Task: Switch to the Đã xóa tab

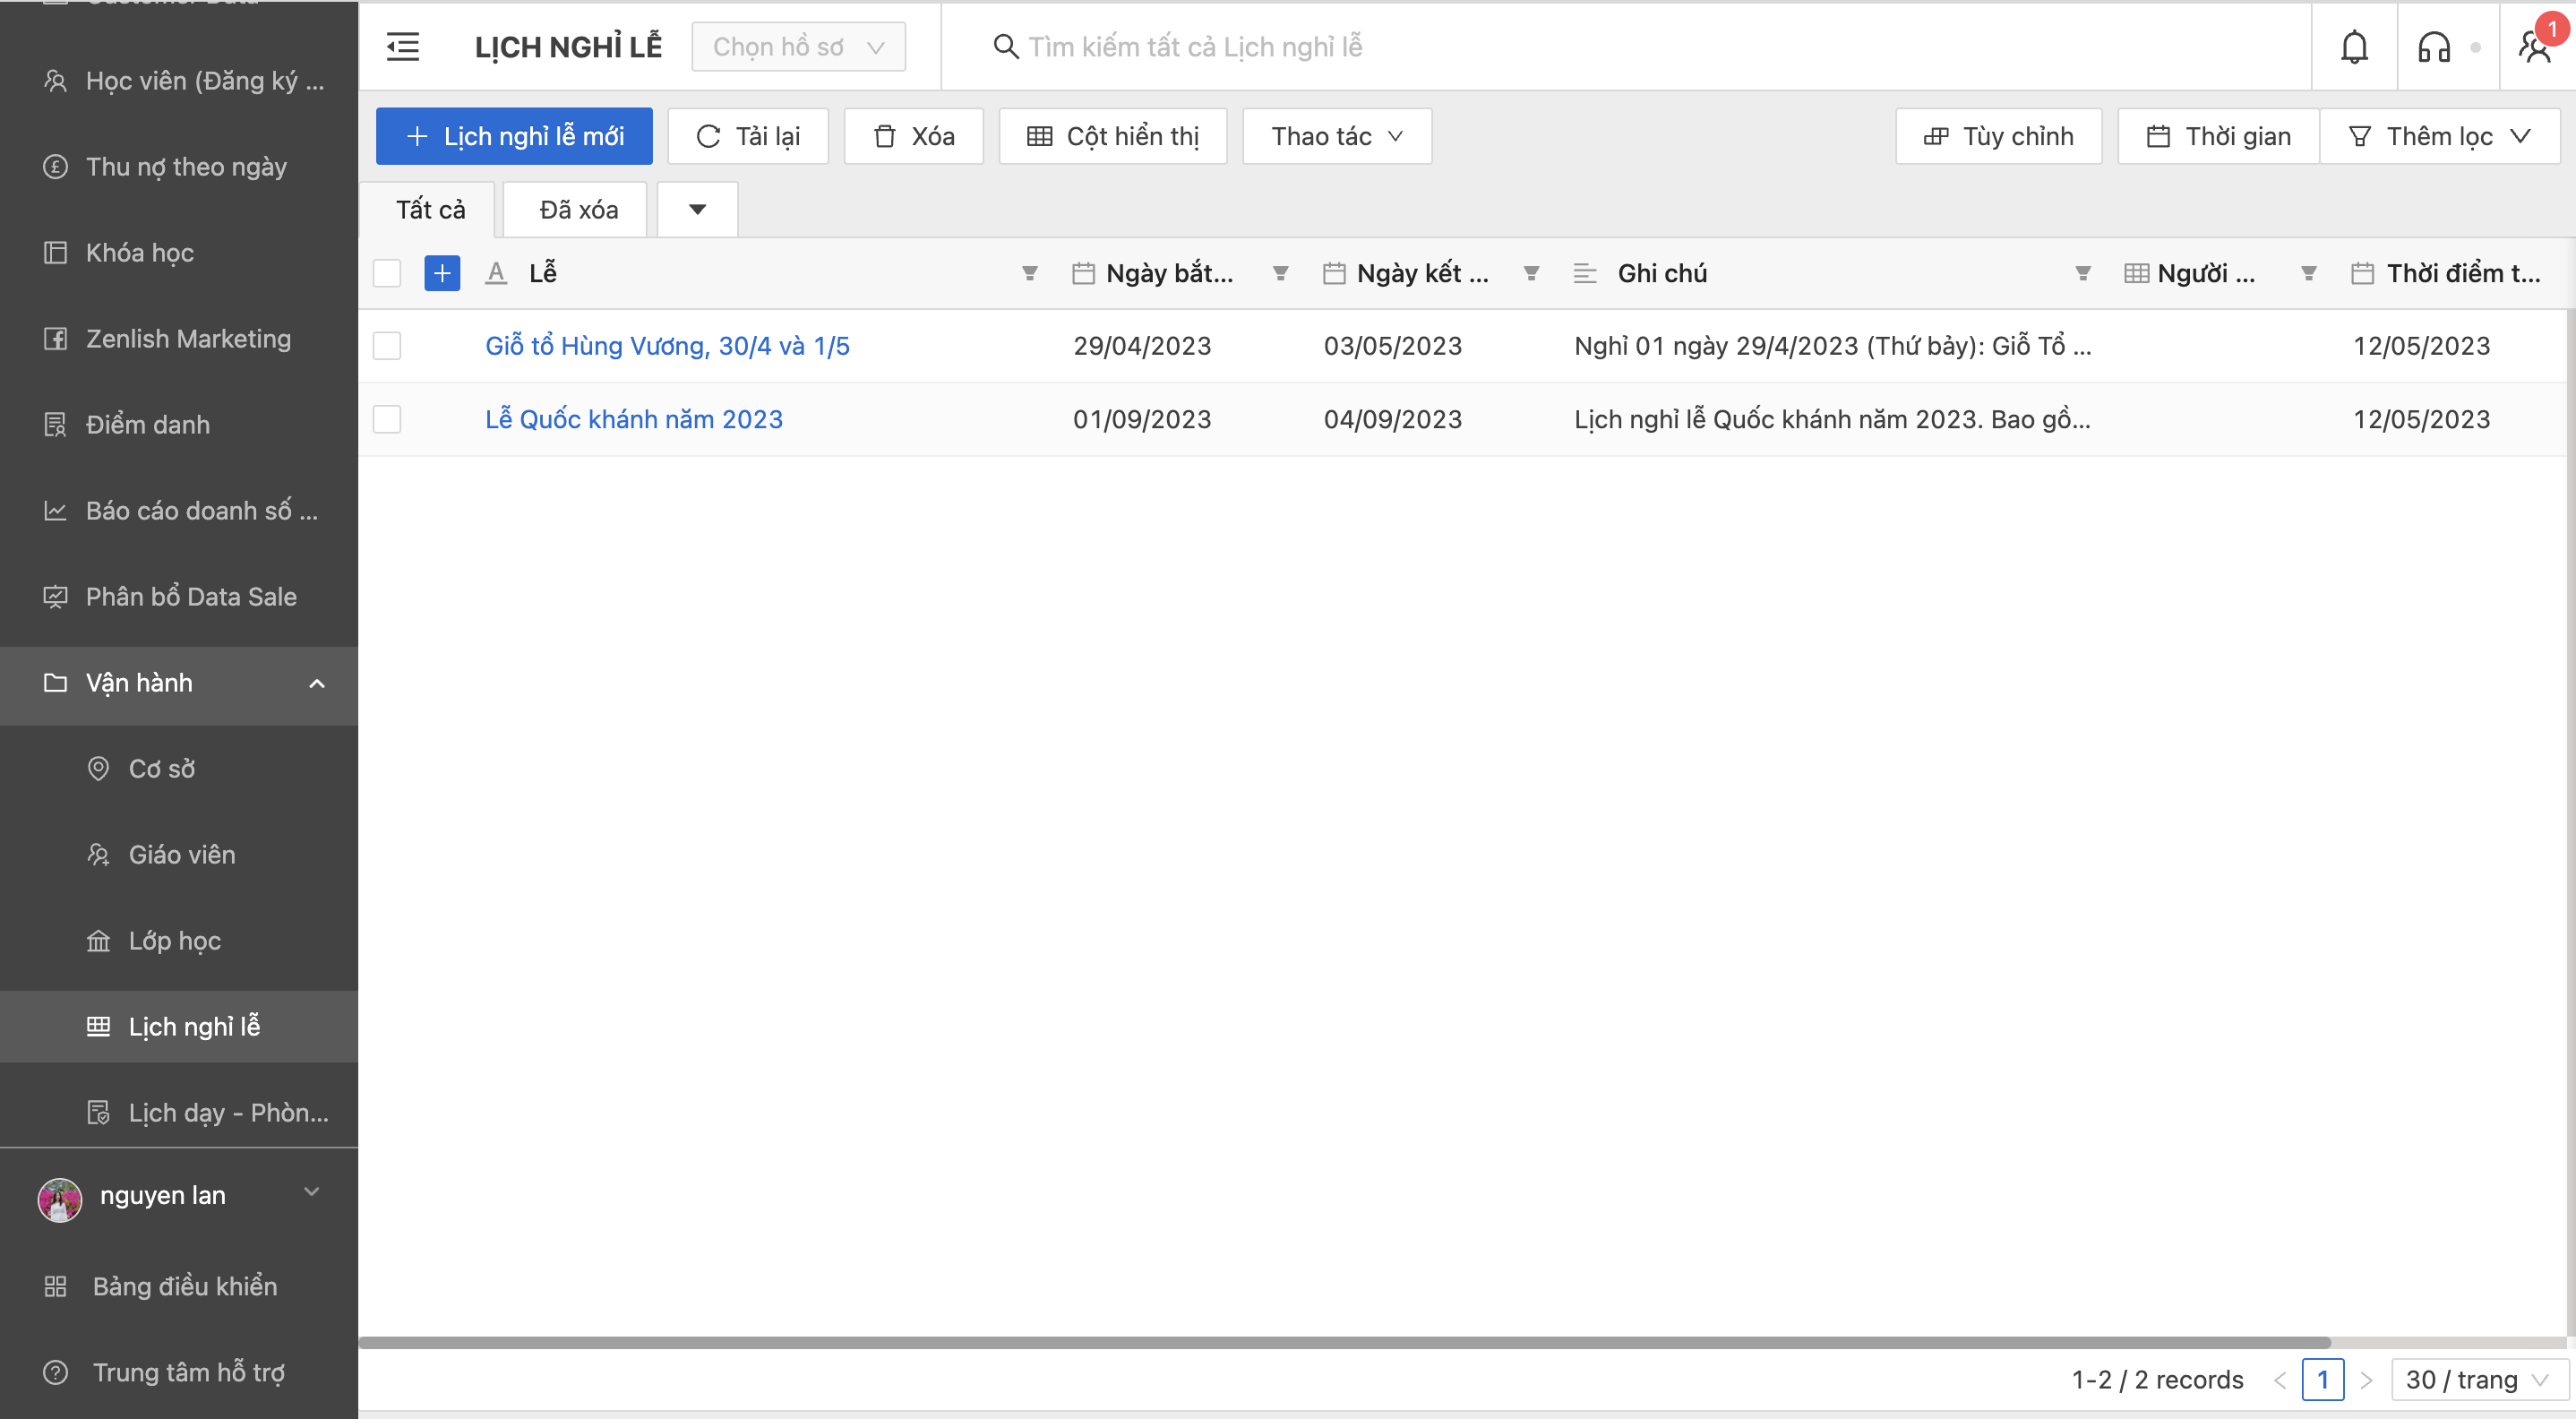Action: coord(578,210)
